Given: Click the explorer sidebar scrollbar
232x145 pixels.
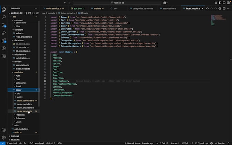Looking at the screenshot, I should [39, 63].
